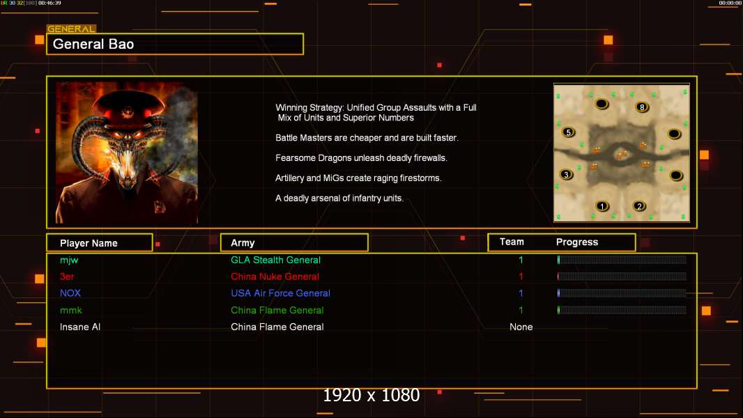Viewport: 743px width, 418px height.
Task: Click the General Bao name field
Action: tap(175, 44)
